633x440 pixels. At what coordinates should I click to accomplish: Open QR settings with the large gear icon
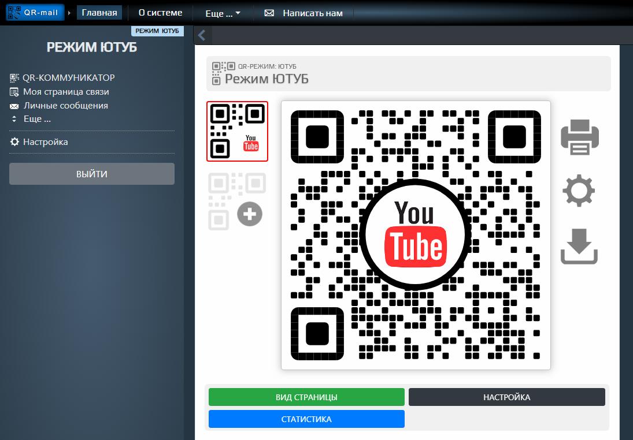579,191
